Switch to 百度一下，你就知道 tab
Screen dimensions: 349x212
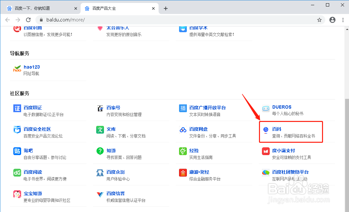(x=42, y=8)
